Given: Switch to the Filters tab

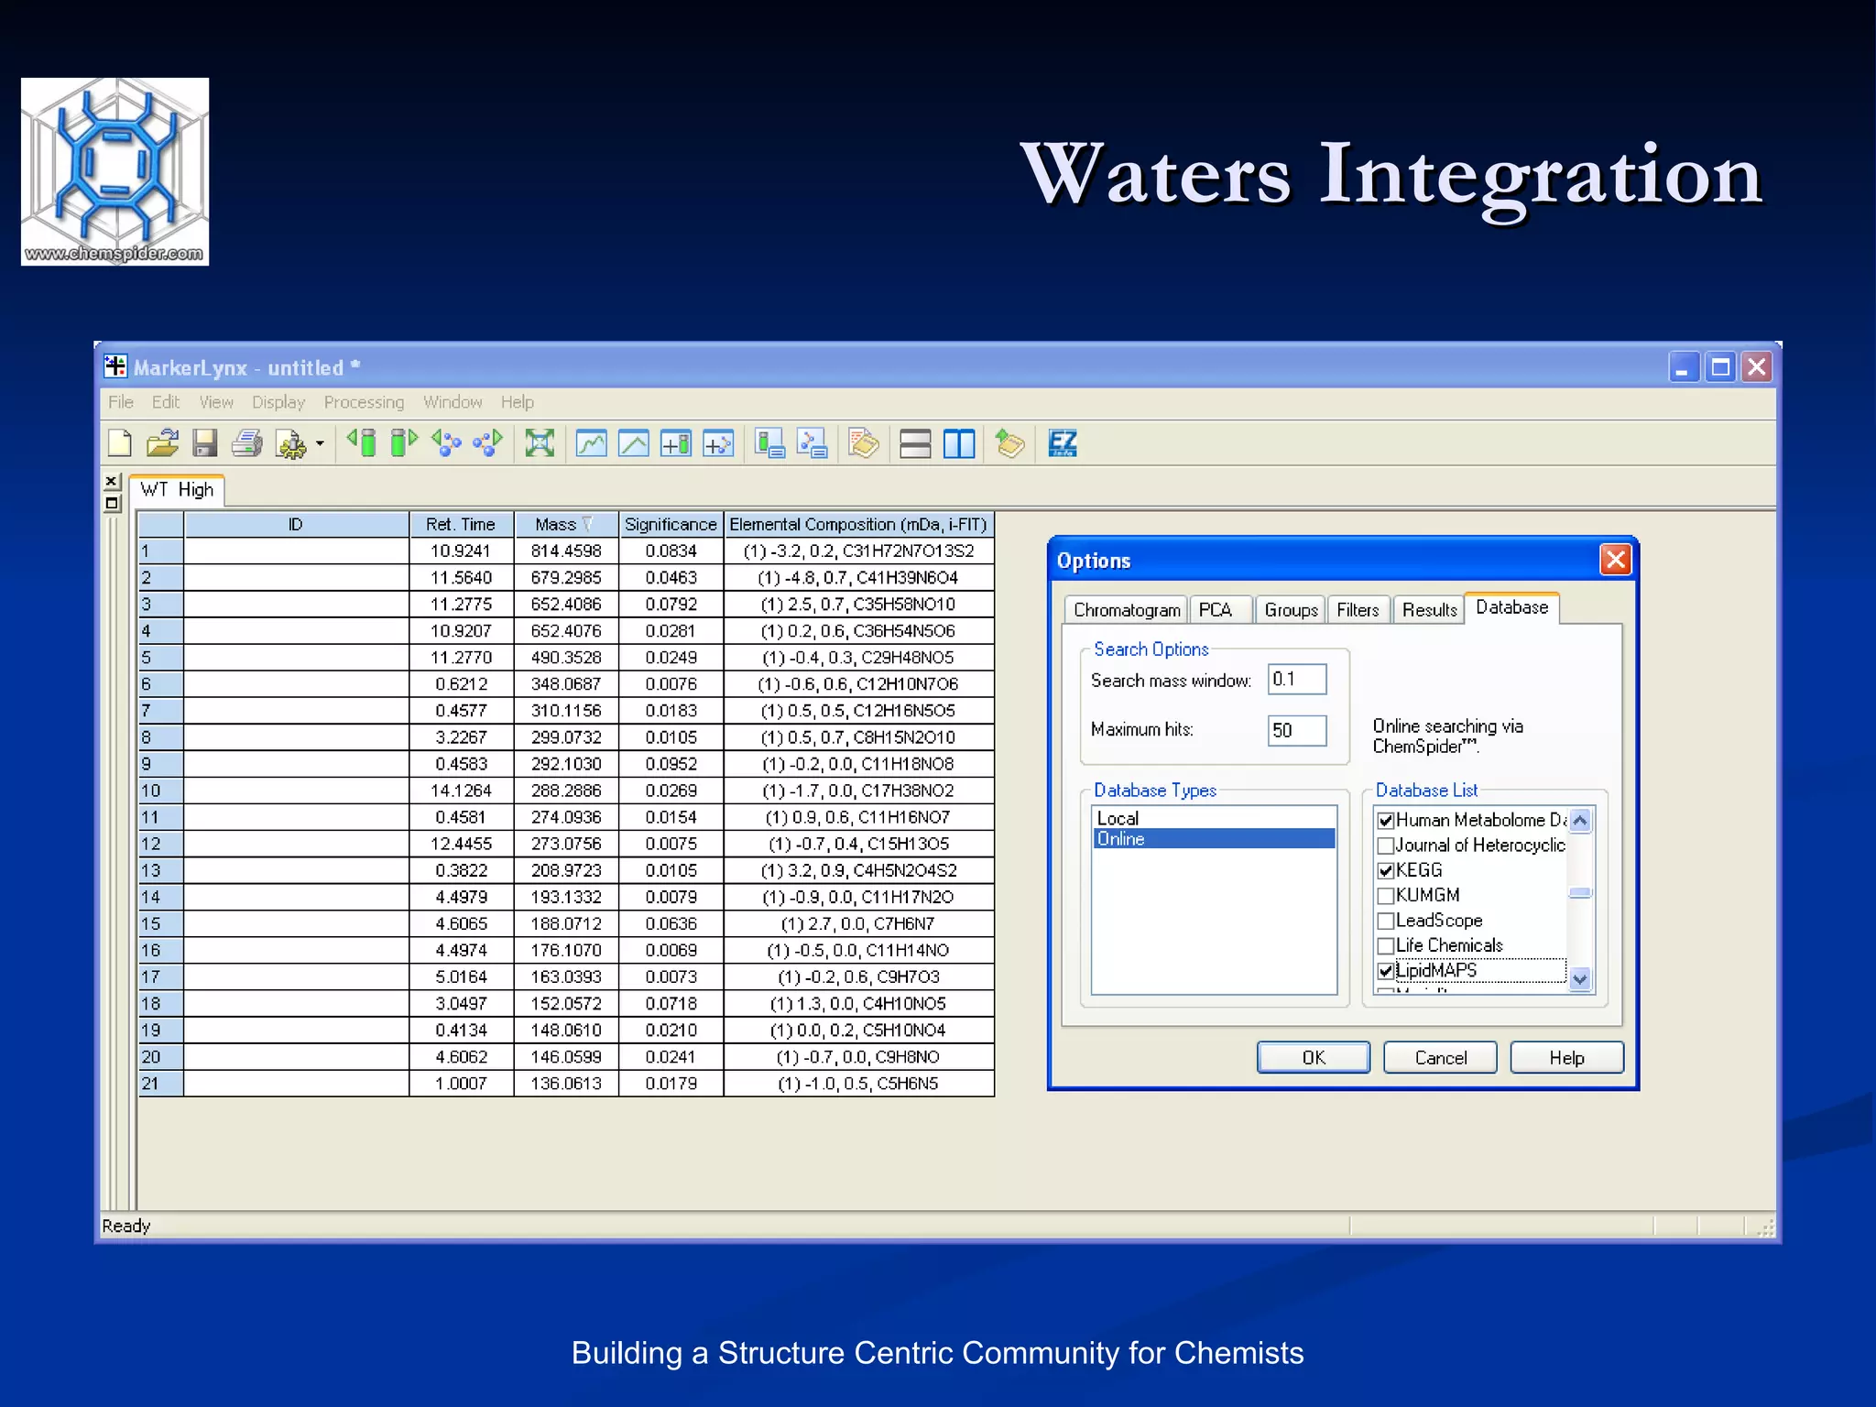Looking at the screenshot, I should 1358,610.
